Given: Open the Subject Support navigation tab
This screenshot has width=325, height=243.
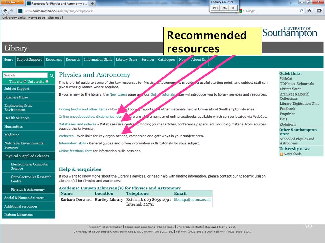Looking at the screenshot, I should tap(29, 59).
